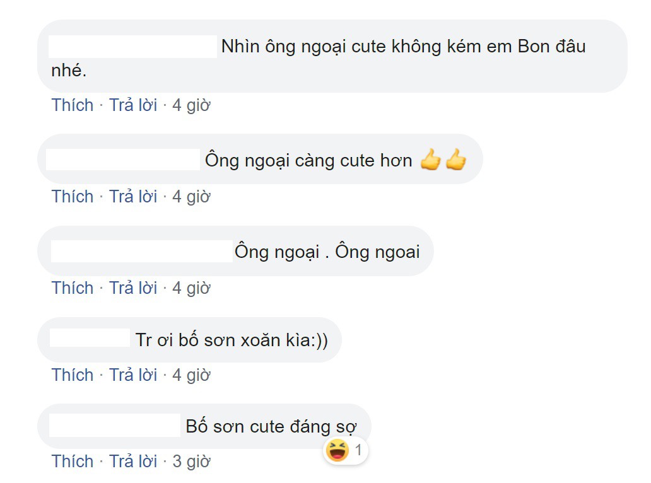This screenshot has width=651, height=483.
Task: Open the 4 giờ timestamp of first comment
Action: (191, 105)
